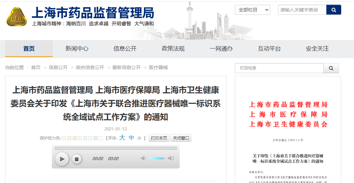Set font size to 大
This screenshot has height=183, width=354.
(x=122, y=138)
